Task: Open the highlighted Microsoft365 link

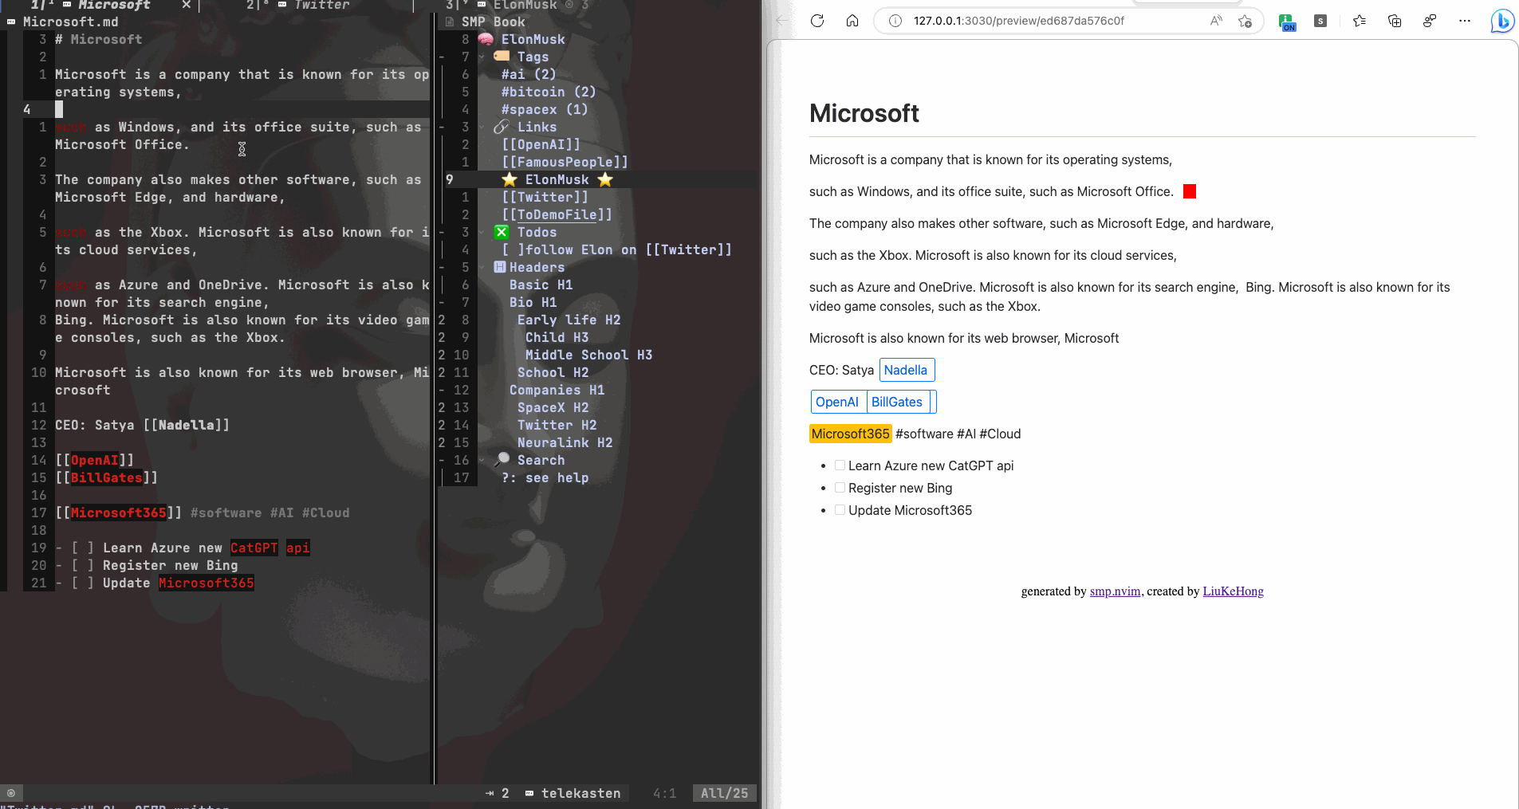Action: [x=850, y=434]
